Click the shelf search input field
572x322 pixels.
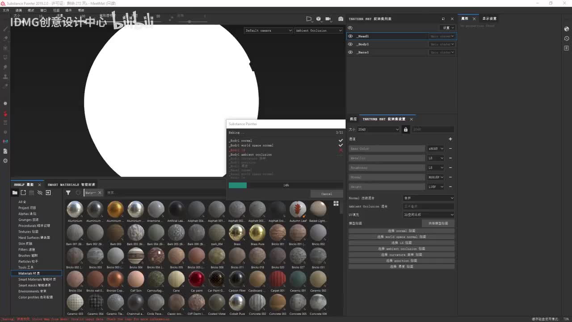coord(165,193)
